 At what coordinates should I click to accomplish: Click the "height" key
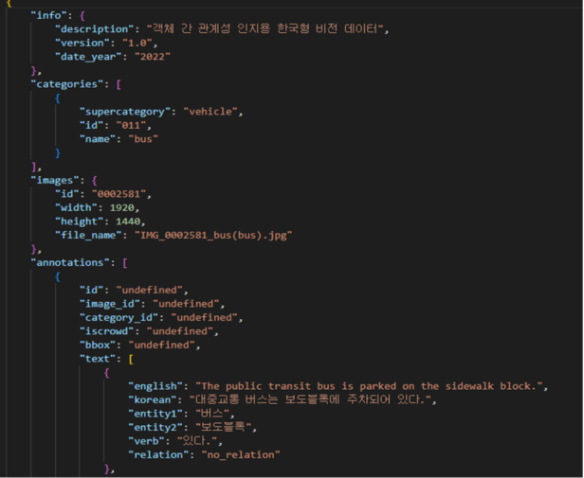(79, 221)
